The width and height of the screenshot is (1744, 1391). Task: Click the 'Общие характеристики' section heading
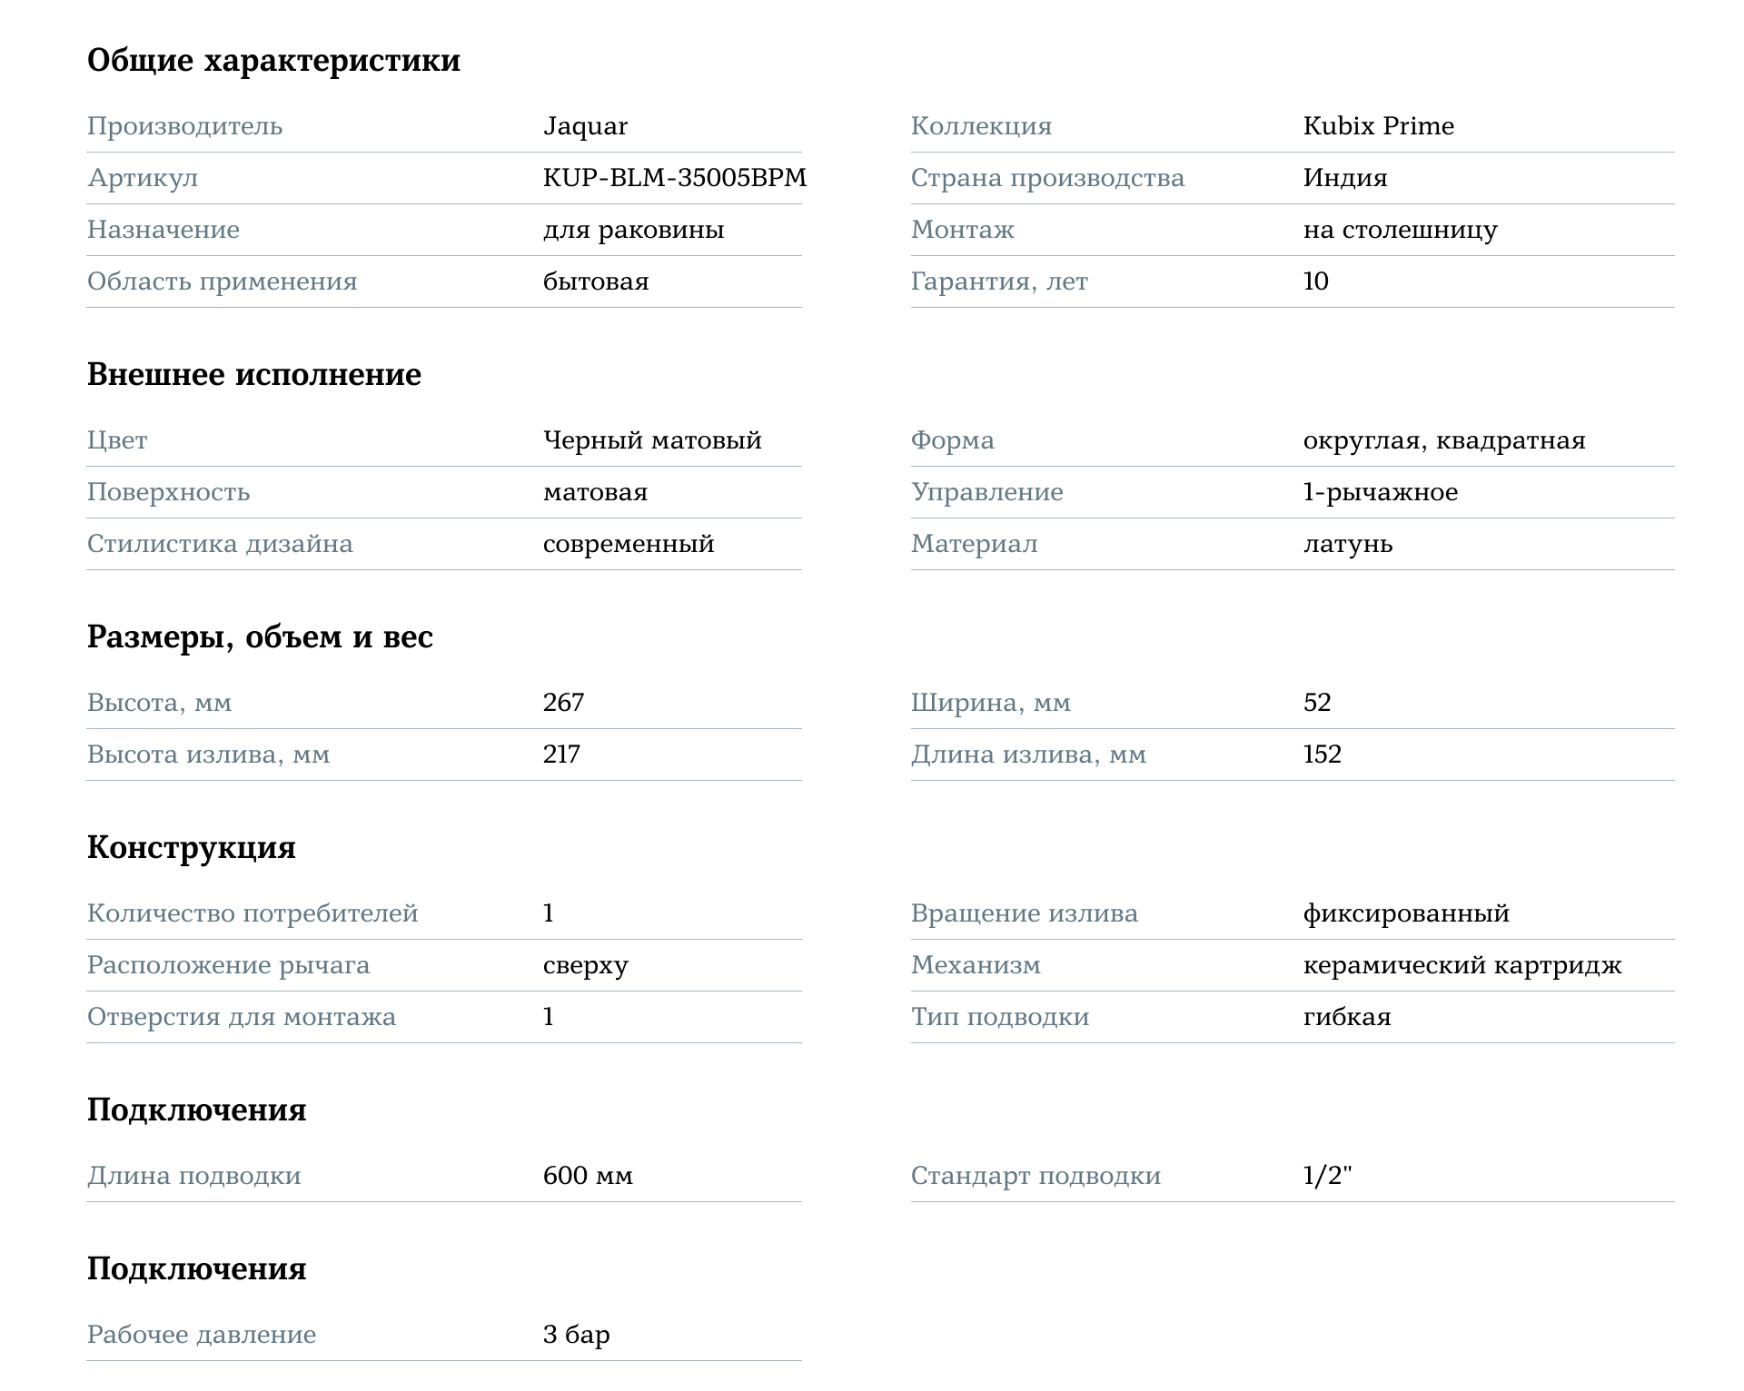273,61
